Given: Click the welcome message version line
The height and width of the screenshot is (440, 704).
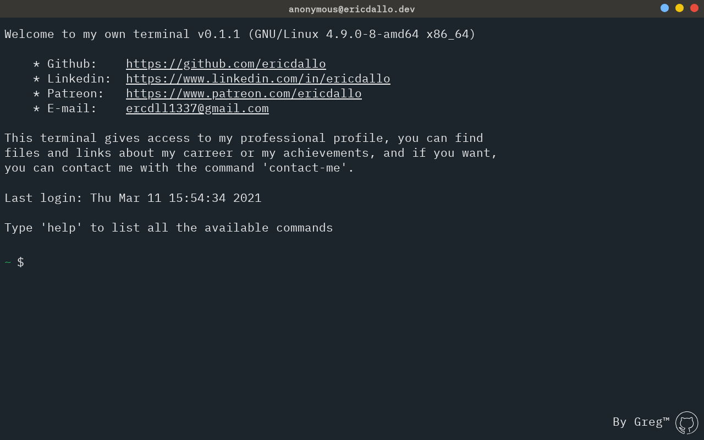Looking at the screenshot, I should 240,34.
